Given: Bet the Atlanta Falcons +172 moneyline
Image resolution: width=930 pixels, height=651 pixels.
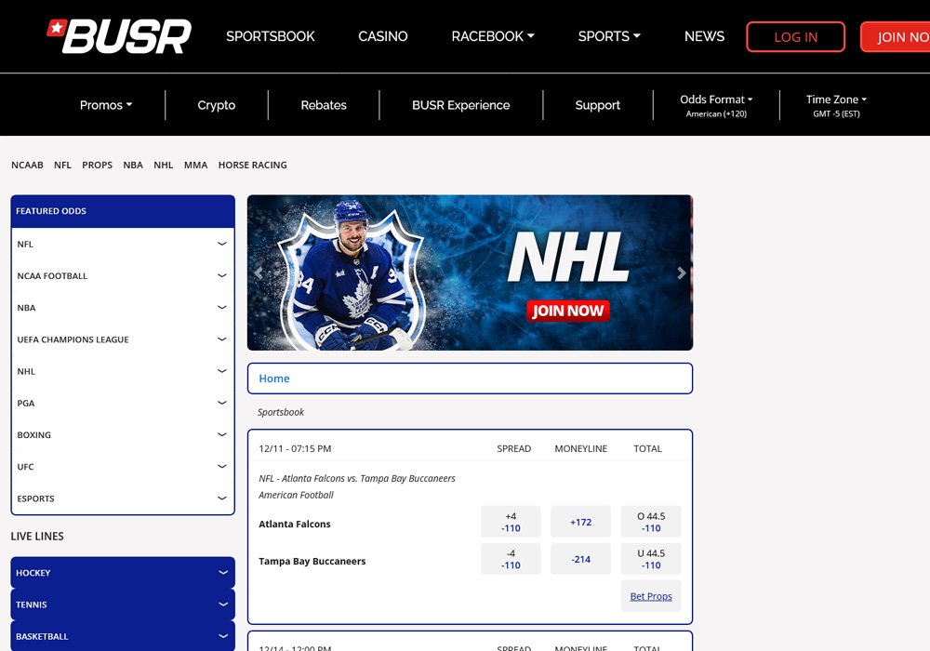Looking at the screenshot, I should pos(580,522).
